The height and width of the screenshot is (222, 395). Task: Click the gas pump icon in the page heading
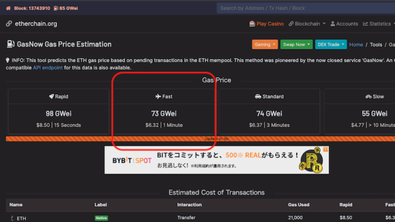[x=10, y=44]
